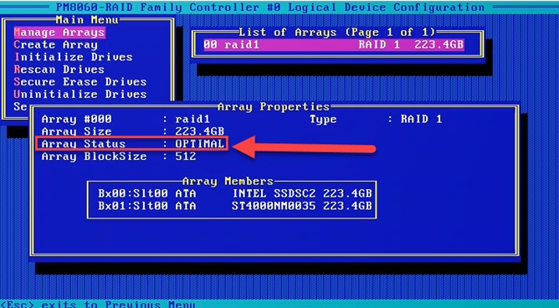The image size is (559, 308).
Task: Choose Create Array menu entry
Action: pos(55,45)
